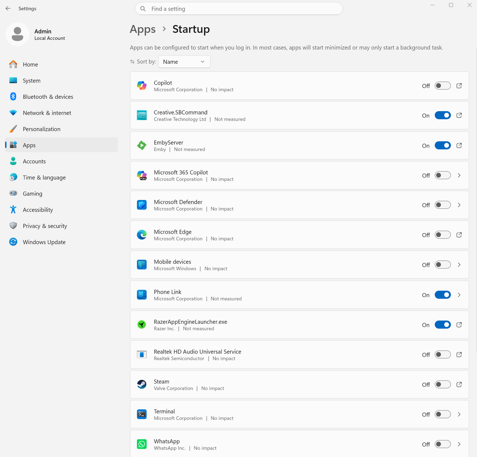Viewport: 477px width, 457px height.
Task: Open external link for Copilot startup entry
Action: point(459,86)
